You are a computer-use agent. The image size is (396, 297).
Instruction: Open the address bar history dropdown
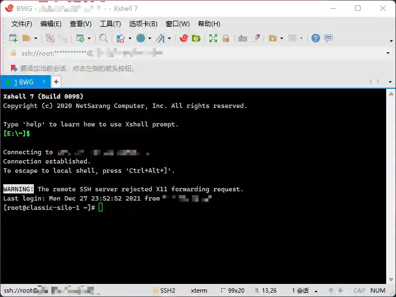point(388,53)
